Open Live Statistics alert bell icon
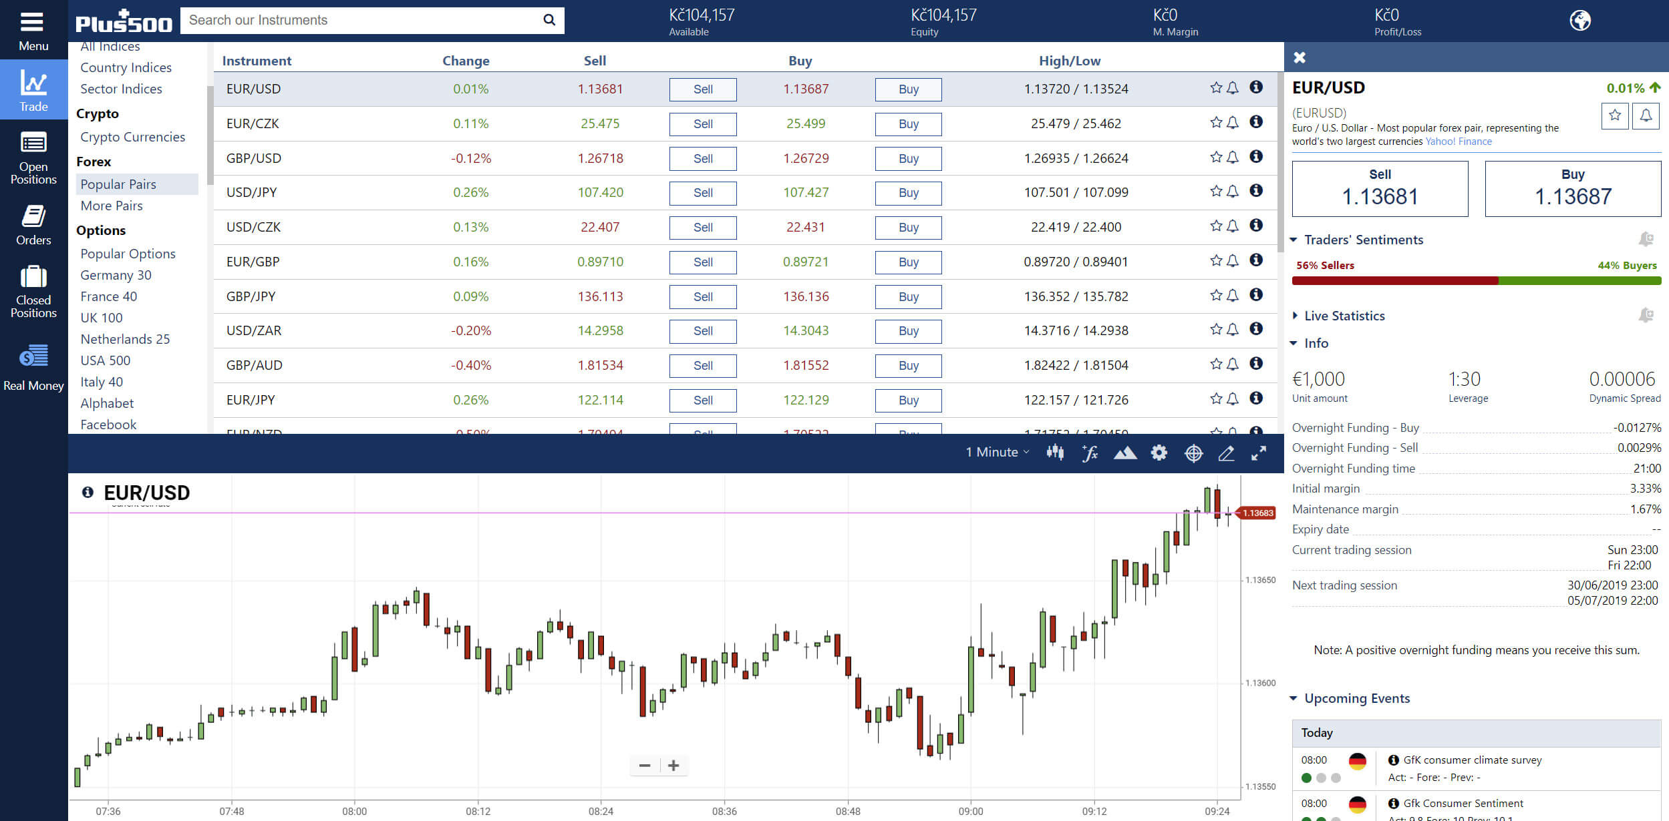 [x=1646, y=315]
